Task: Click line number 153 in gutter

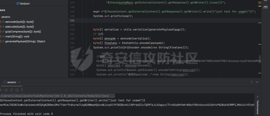Action: (72, 29)
